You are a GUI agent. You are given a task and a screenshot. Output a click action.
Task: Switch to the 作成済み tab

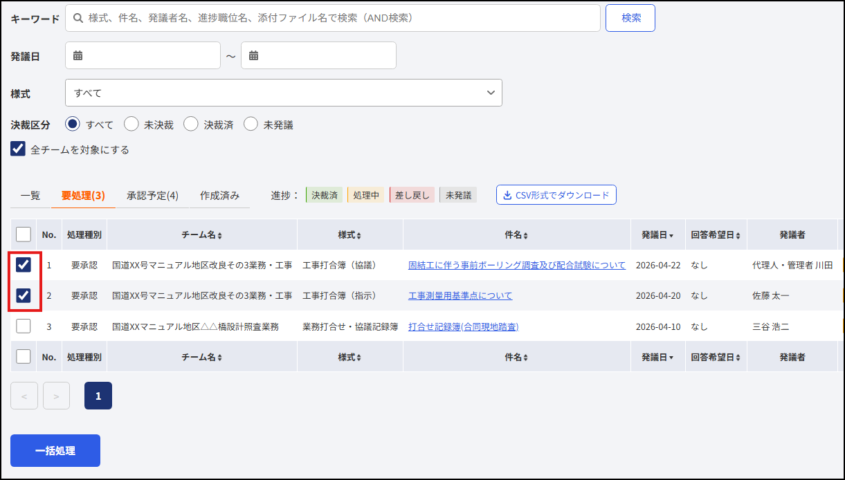click(x=219, y=196)
